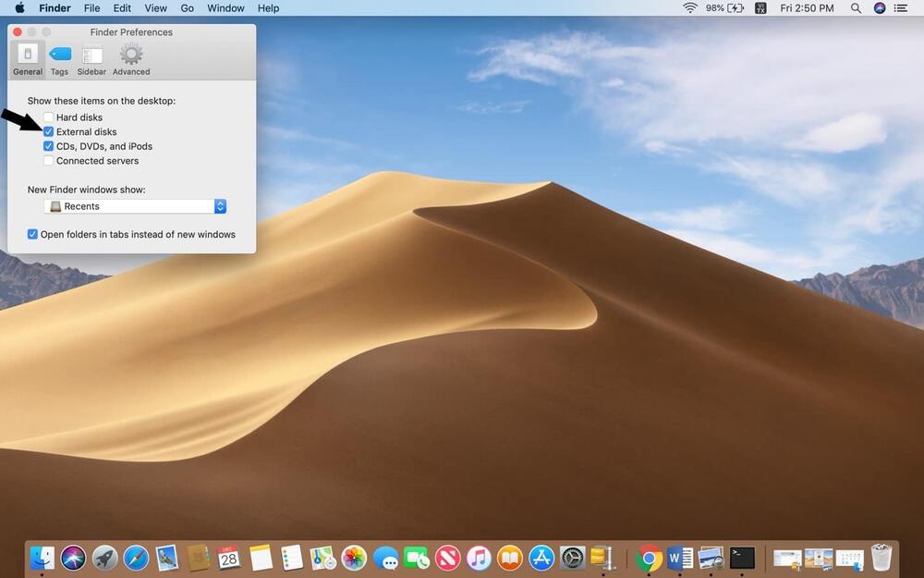Select the General preferences pane

(x=28, y=59)
